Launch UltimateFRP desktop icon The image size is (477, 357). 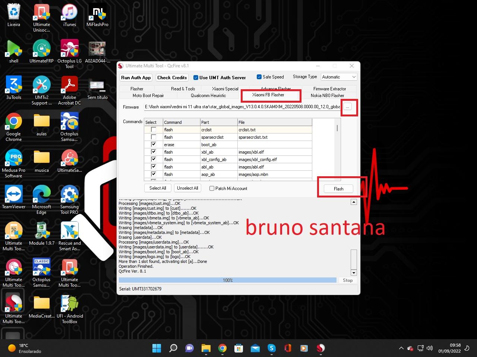pos(41,51)
